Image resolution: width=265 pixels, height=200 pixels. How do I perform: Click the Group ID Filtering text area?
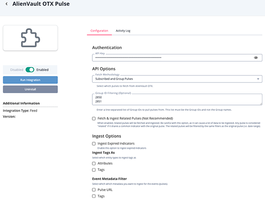click(x=177, y=99)
